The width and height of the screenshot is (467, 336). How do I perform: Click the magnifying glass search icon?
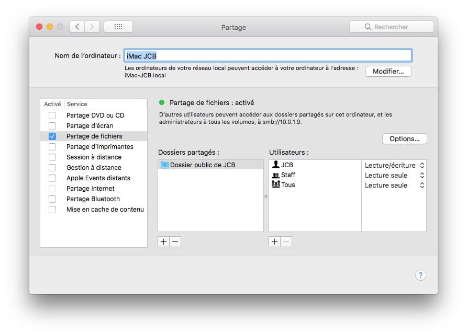[368, 27]
